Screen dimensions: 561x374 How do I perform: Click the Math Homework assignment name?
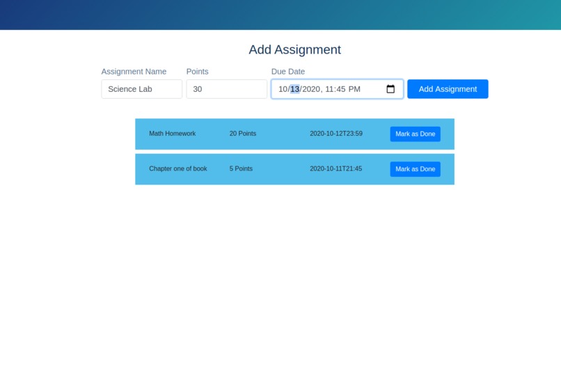click(172, 134)
